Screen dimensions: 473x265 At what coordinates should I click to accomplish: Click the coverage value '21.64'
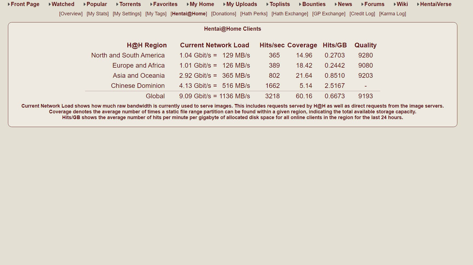[304, 76]
